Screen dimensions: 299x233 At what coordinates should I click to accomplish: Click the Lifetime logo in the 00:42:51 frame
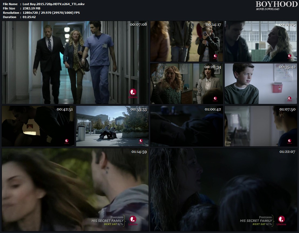pyautogui.click(x=66, y=141)
